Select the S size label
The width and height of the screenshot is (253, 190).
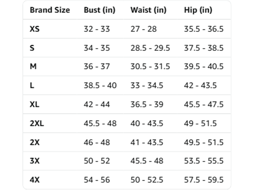point(32,48)
